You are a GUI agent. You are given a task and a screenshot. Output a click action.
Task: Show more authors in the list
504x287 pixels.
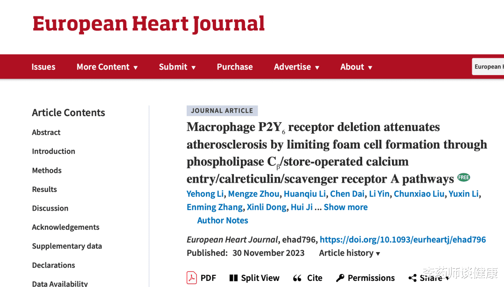[x=345, y=207]
